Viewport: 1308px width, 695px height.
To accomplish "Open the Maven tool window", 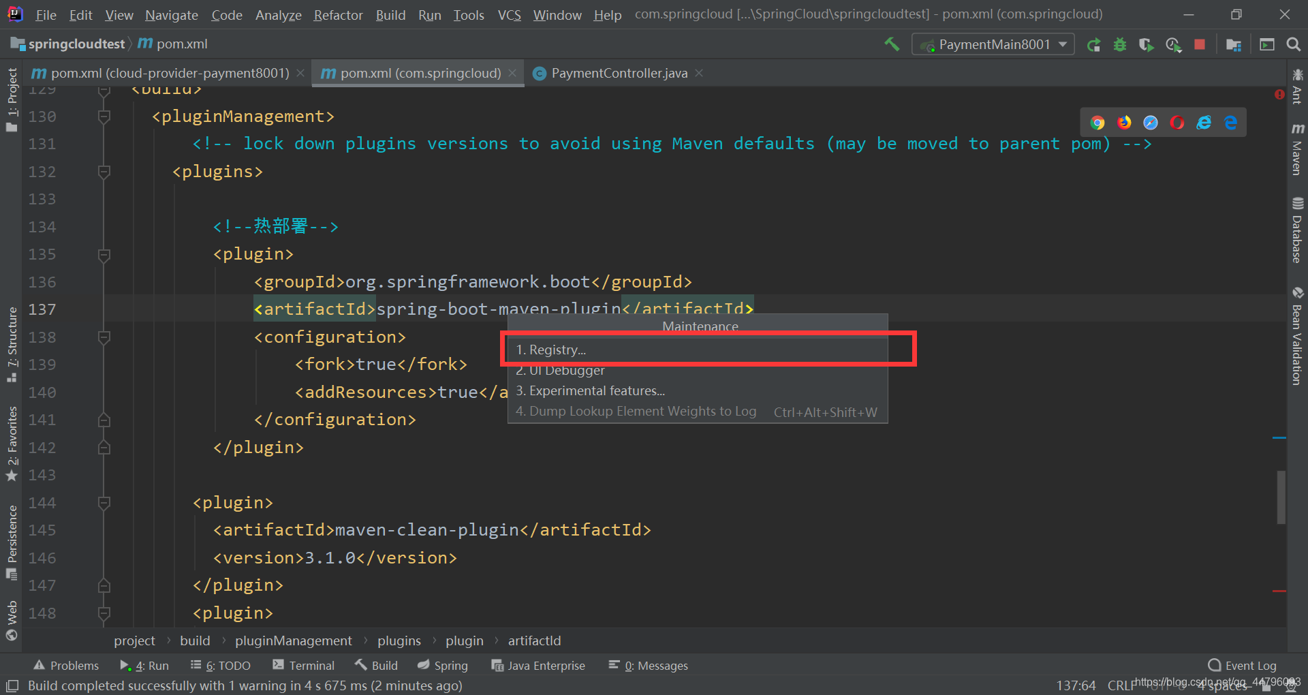I will pos(1297,150).
